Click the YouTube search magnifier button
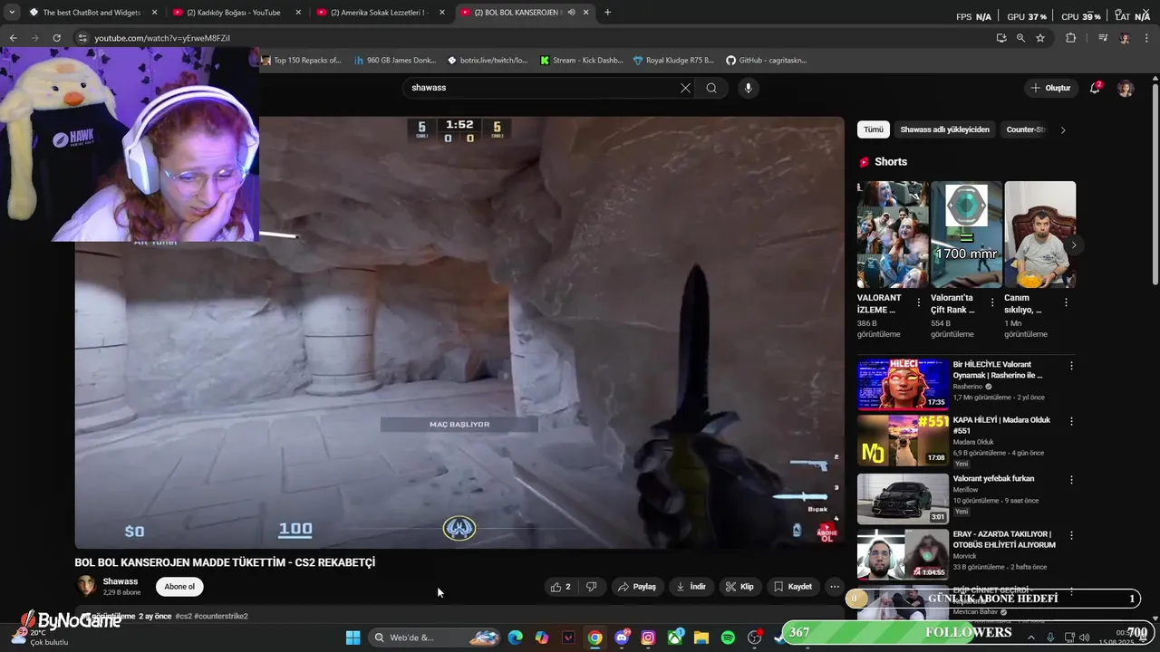Screen dimensions: 1160x652 click(x=711, y=88)
